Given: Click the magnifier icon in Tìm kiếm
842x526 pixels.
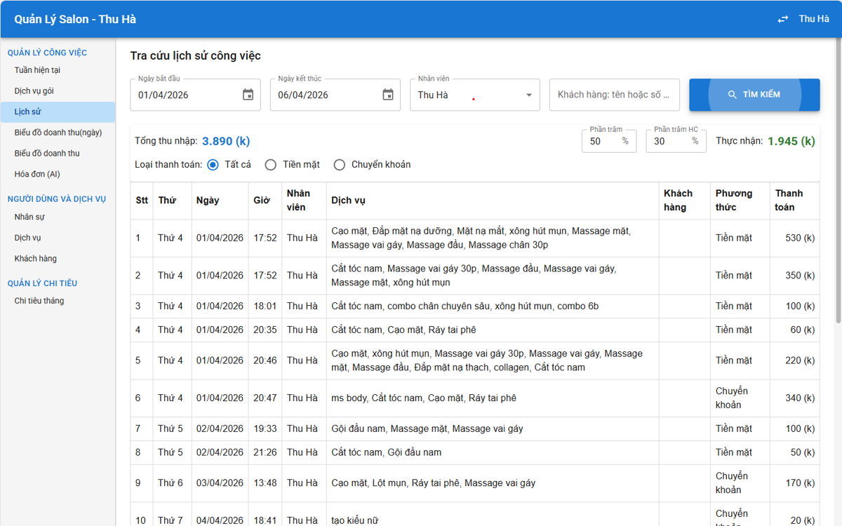Looking at the screenshot, I should point(733,95).
